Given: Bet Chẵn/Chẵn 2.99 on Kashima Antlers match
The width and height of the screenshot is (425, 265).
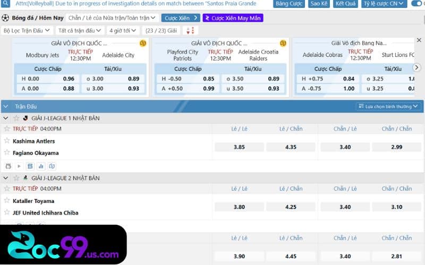Looking at the screenshot, I should click(x=397, y=147).
